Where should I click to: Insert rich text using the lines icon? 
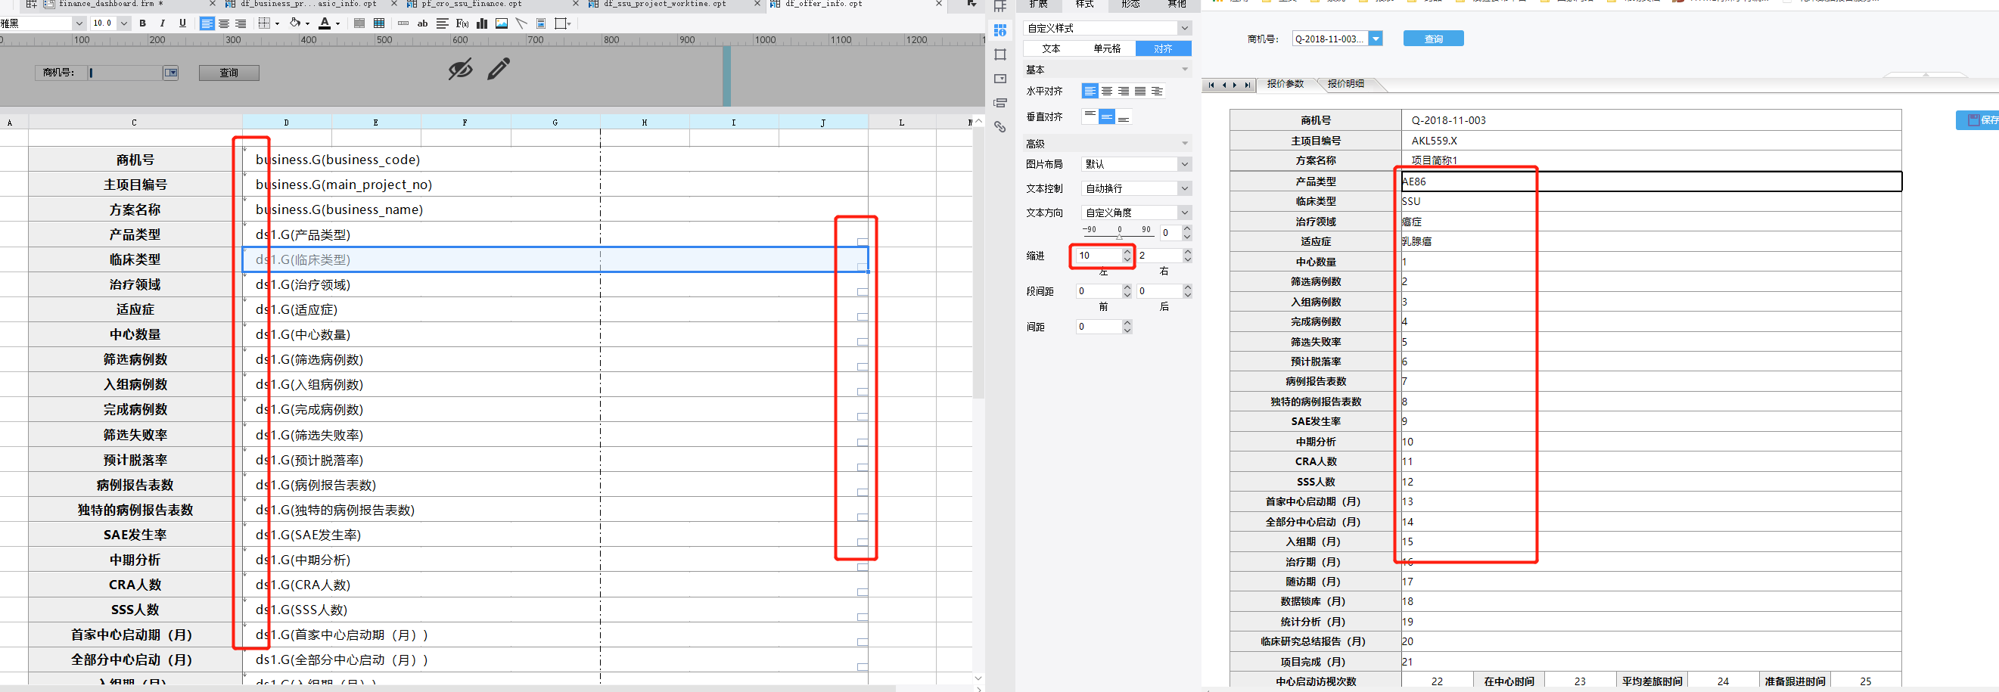443,23
